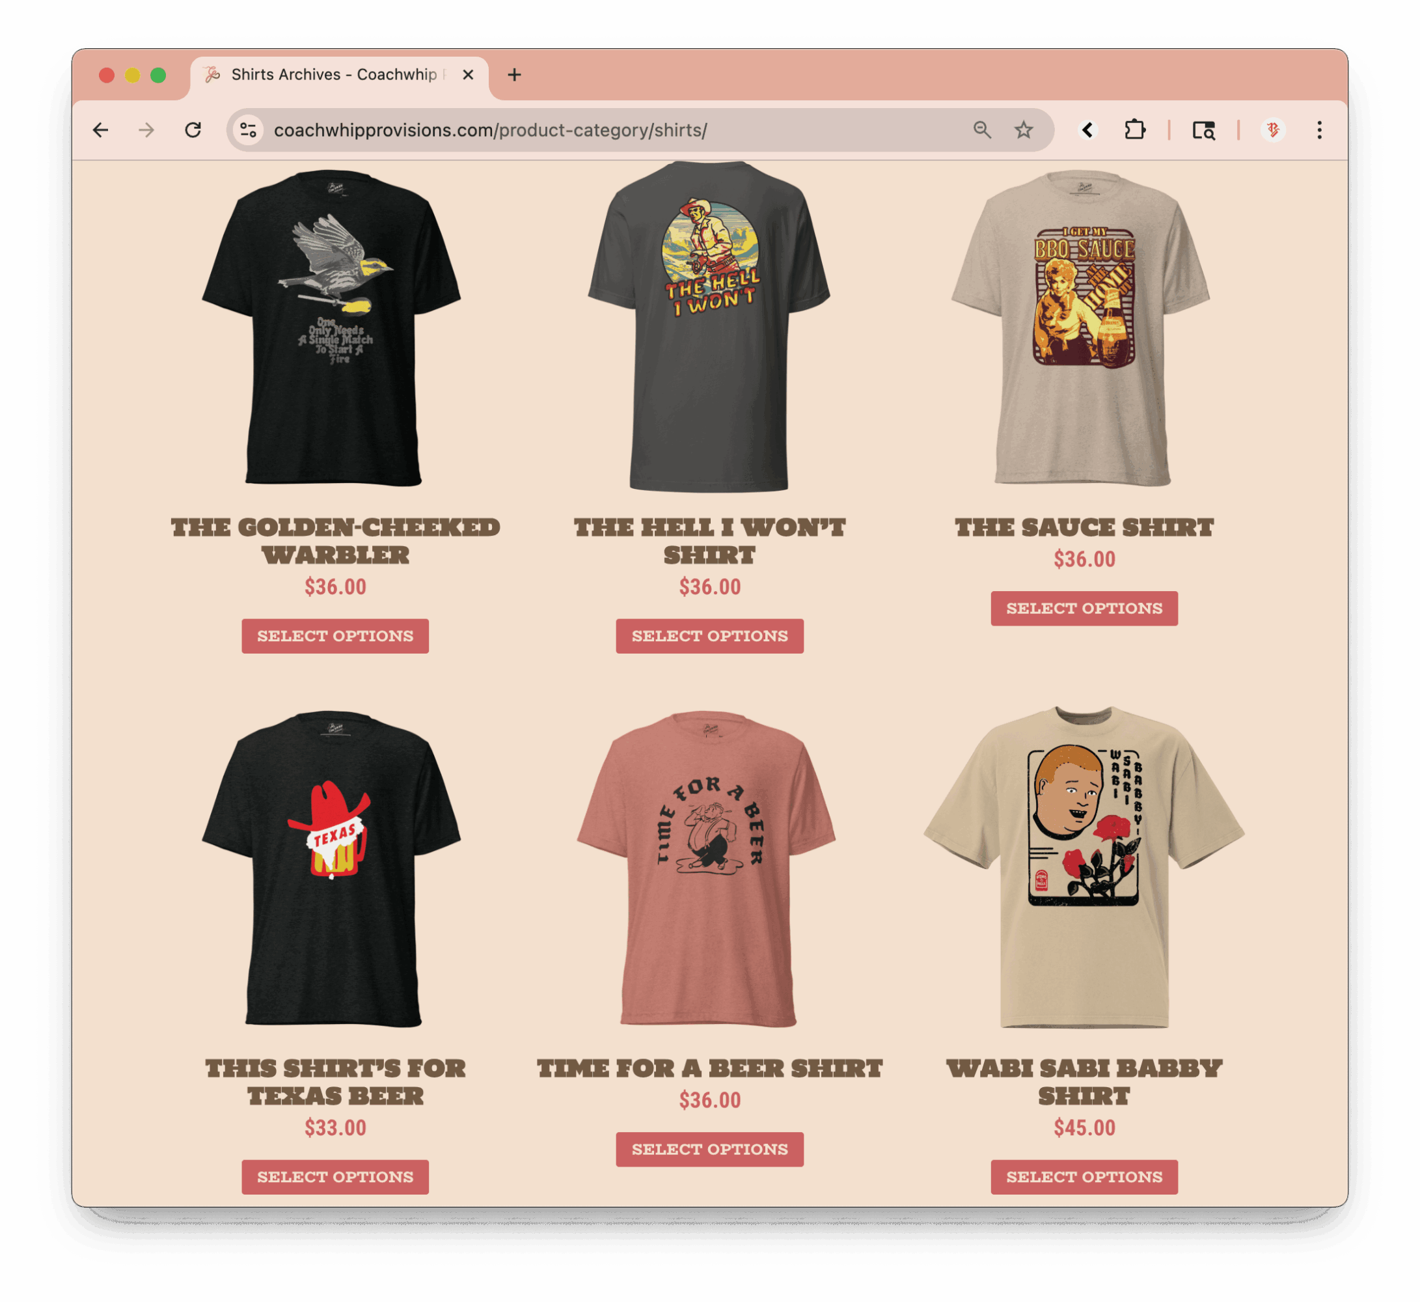Image resolution: width=1420 pixels, height=1302 pixels.
Task: Reload the Coachwhip shirts page
Action: pyautogui.click(x=193, y=130)
